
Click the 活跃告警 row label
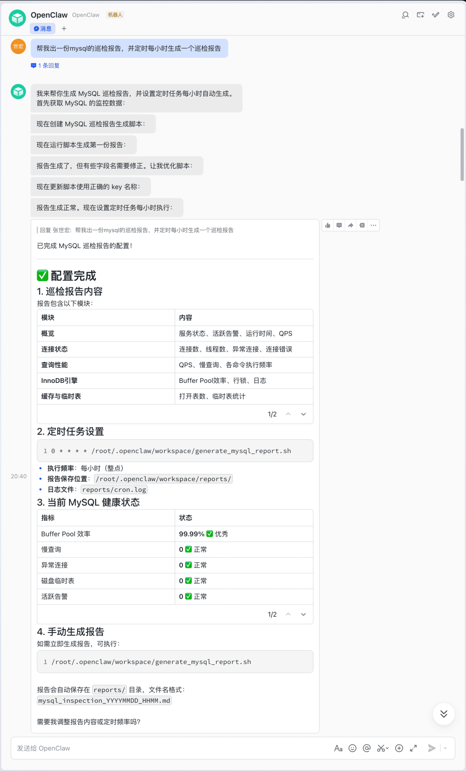pyautogui.click(x=54, y=597)
